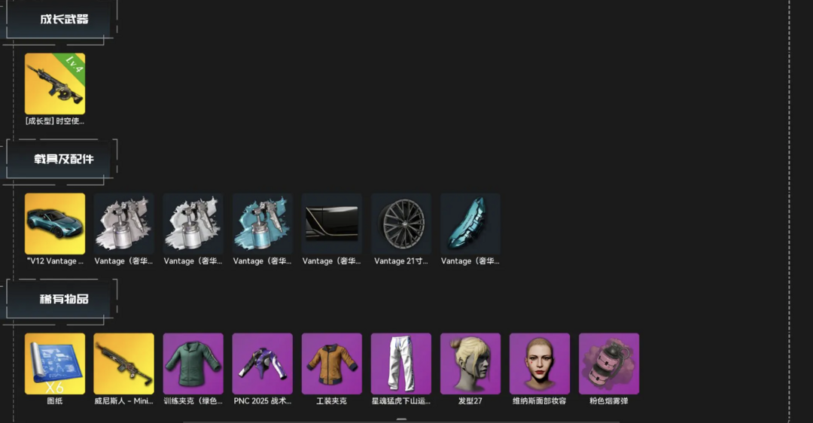Choose the 维纳斯面部妆容 face makeup
The width and height of the screenshot is (813, 423).
540,364
